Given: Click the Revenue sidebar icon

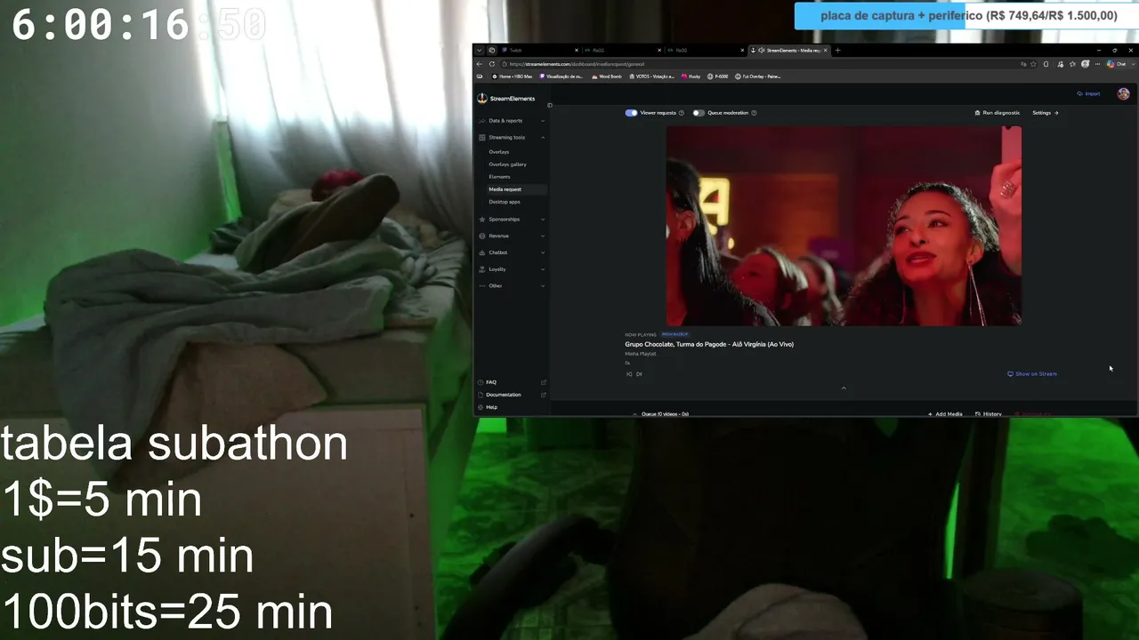Looking at the screenshot, I should tap(482, 236).
